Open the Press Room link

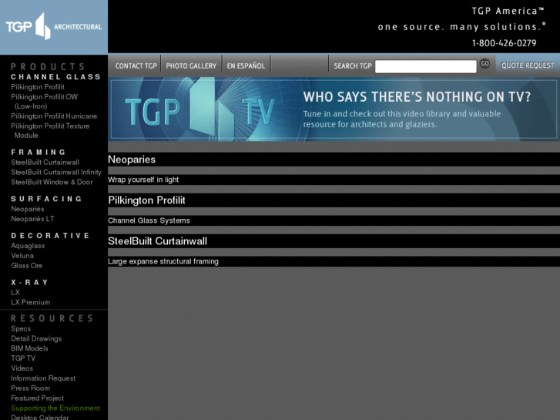click(30, 388)
